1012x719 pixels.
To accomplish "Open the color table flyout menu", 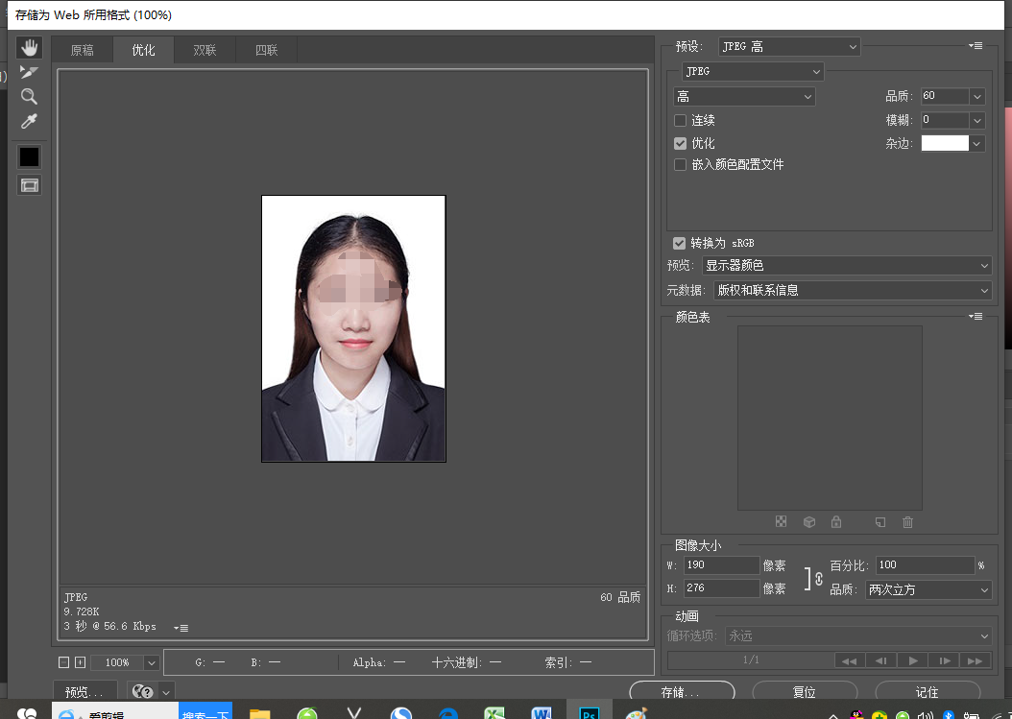I will [976, 316].
